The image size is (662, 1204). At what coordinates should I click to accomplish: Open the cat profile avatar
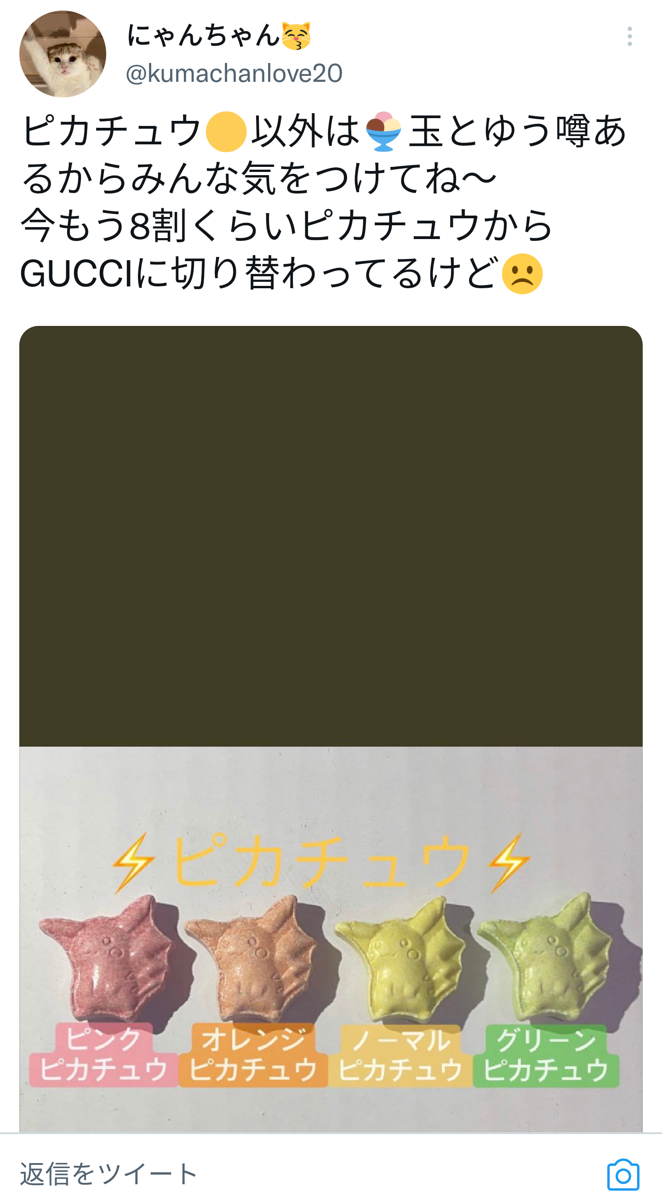63,54
